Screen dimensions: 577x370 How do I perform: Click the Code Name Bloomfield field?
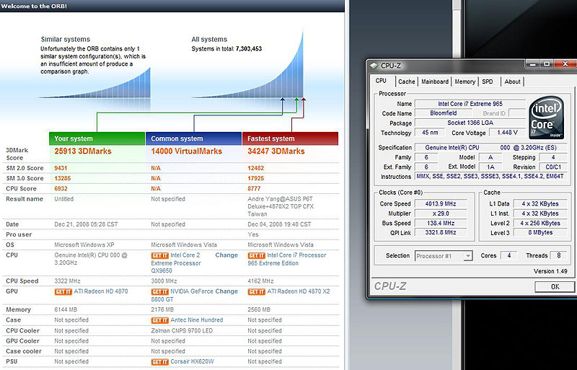point(444,113)
